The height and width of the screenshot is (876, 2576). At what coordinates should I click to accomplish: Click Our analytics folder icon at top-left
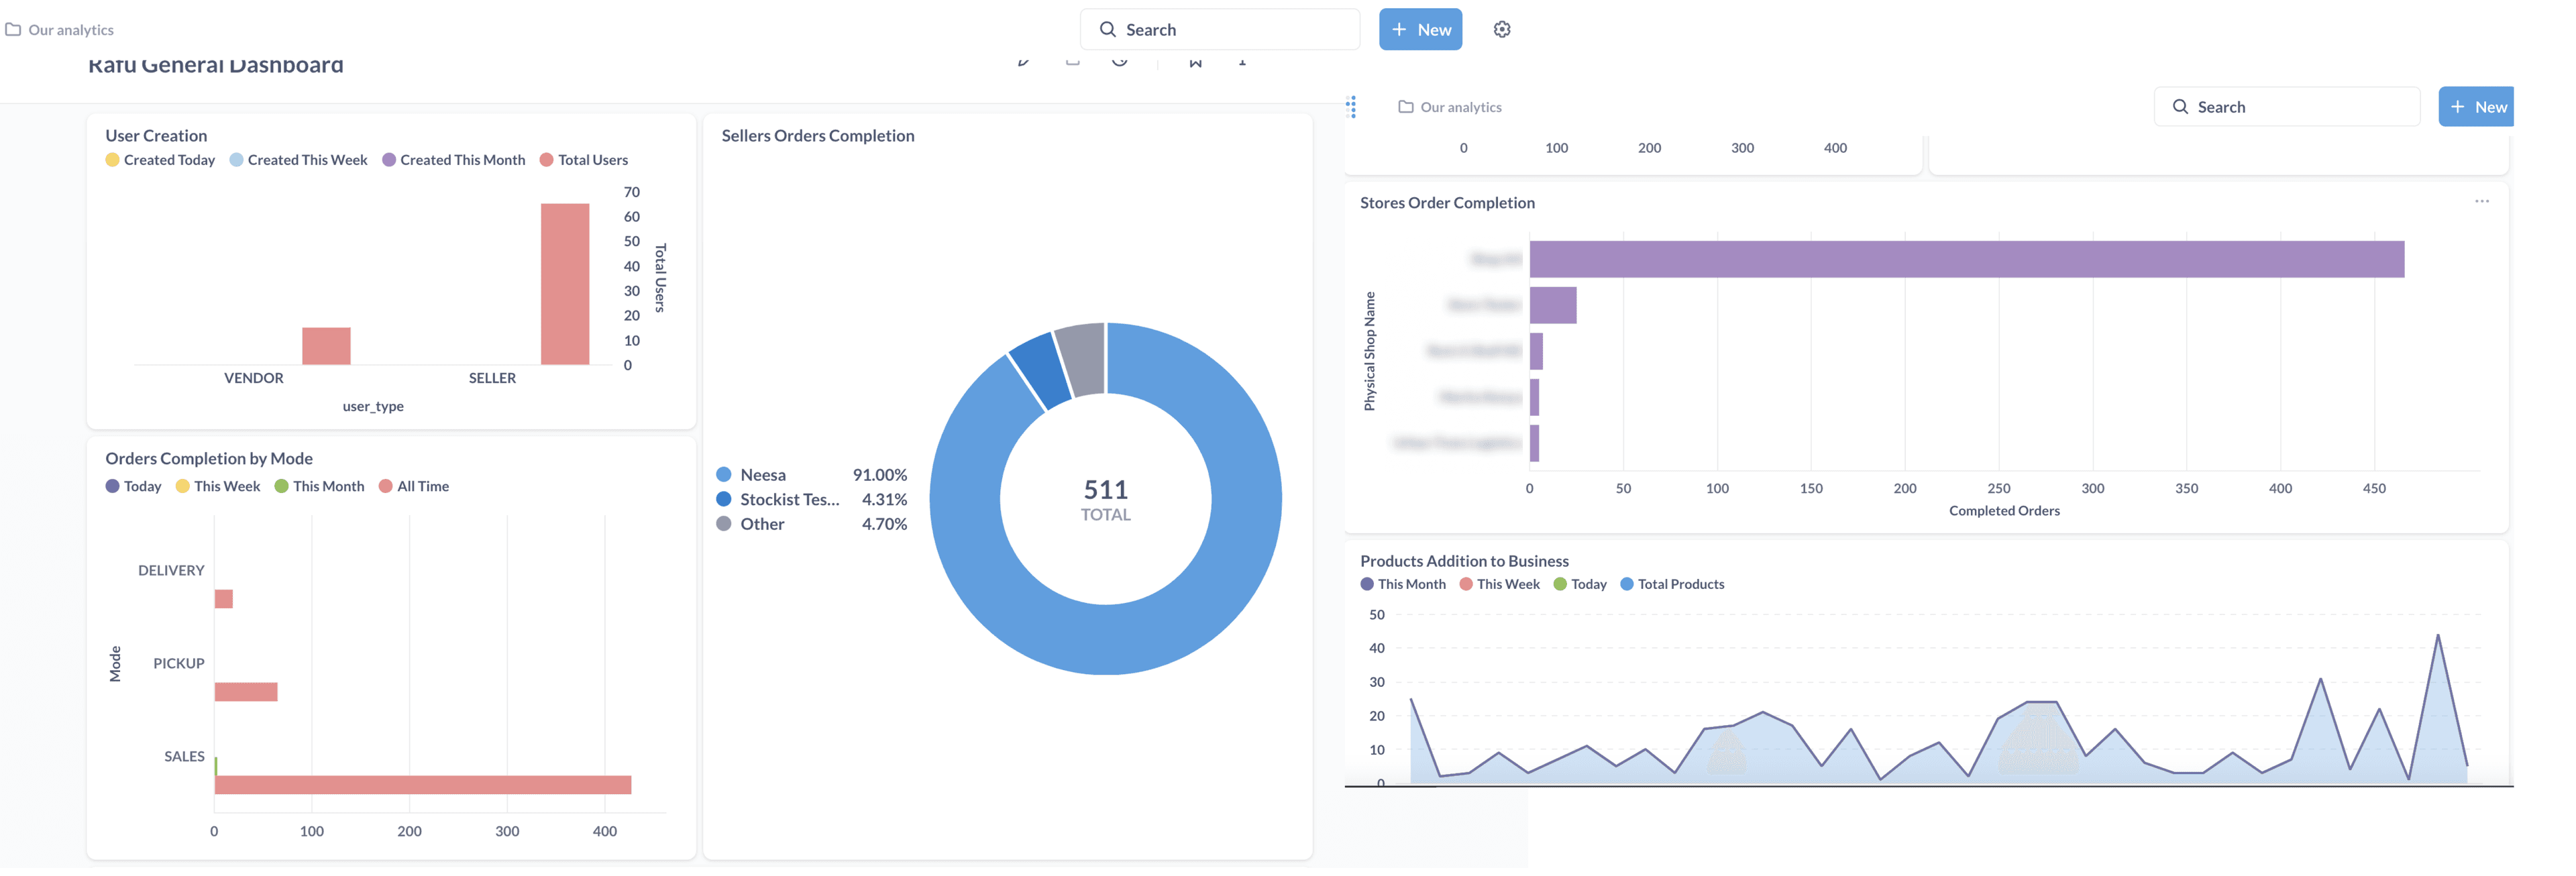tap(13, 29)
